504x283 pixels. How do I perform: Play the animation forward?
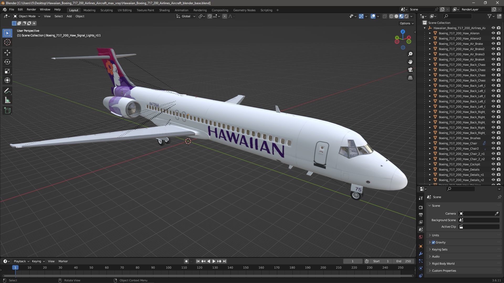tap(214, 261)
